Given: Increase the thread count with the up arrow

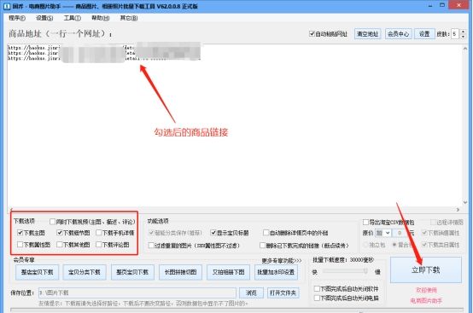Looking at the screenshot, I should [x=463, y=32].
